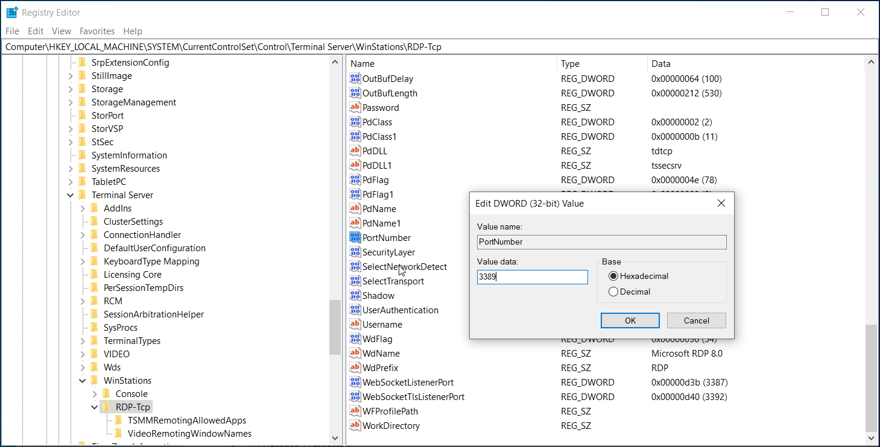880x447 pixels.
Task: Collapse the WinStations key
Action: 83,381
